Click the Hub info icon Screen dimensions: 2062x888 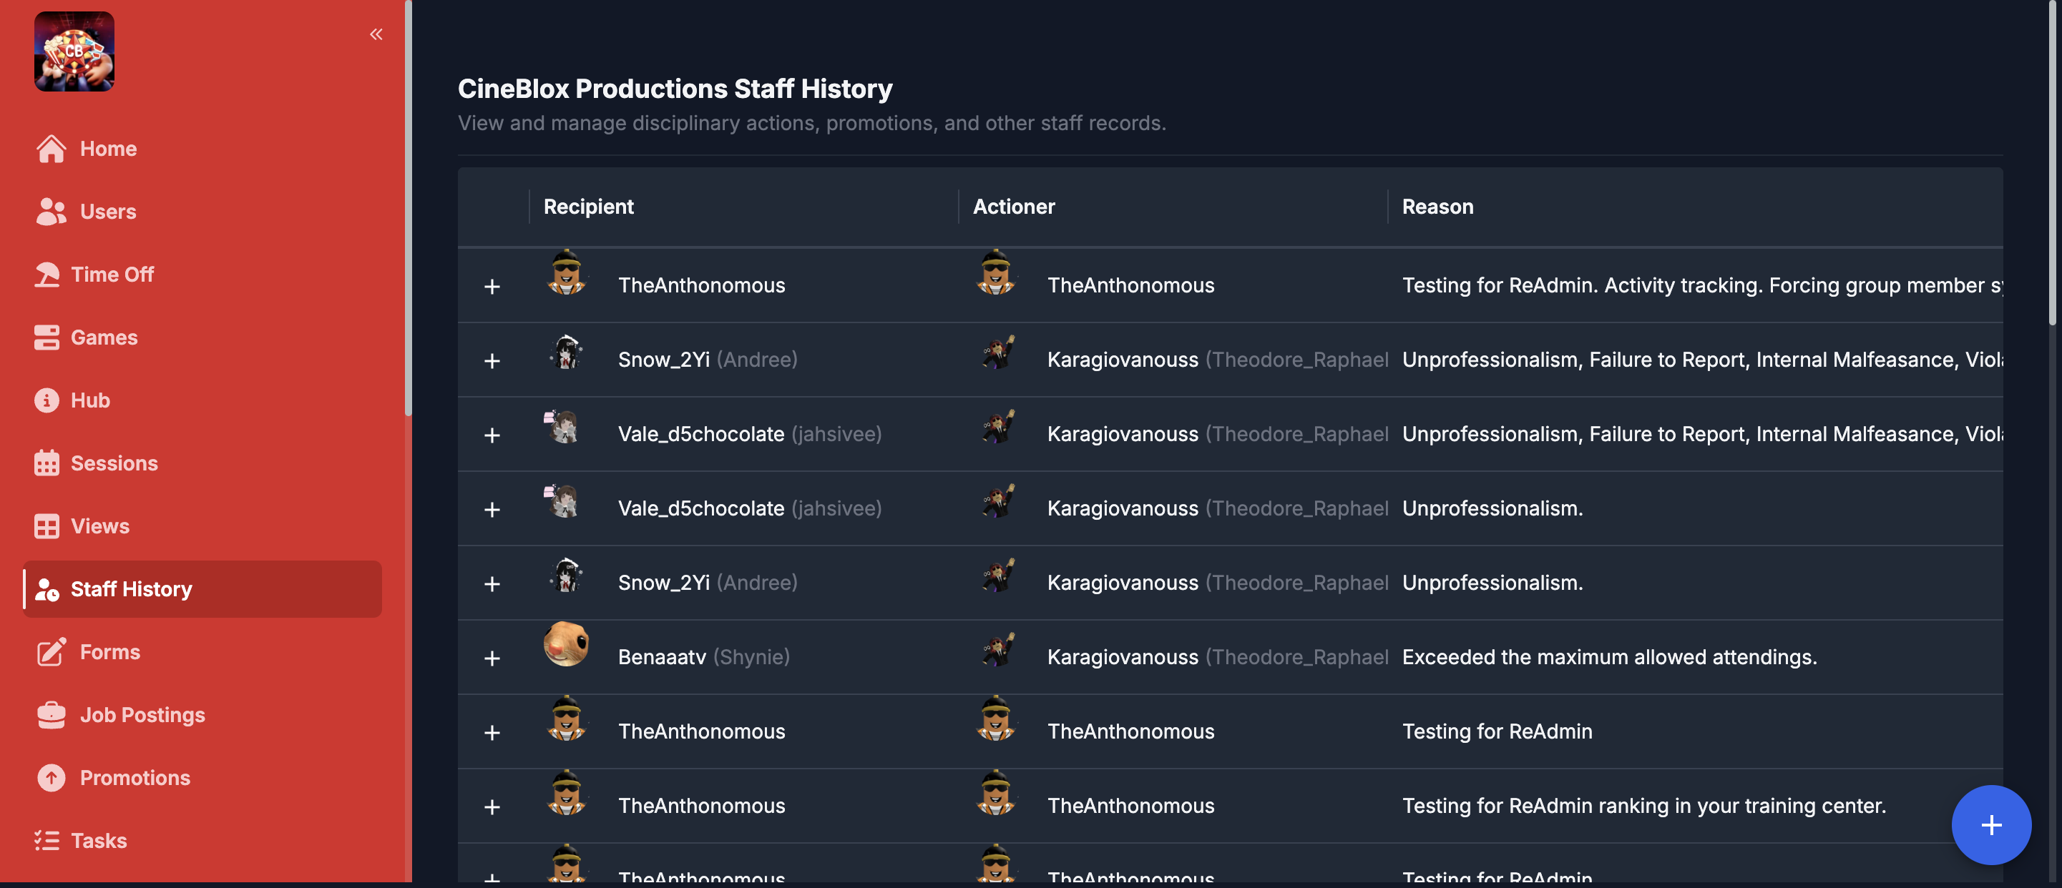pos(47,400)
